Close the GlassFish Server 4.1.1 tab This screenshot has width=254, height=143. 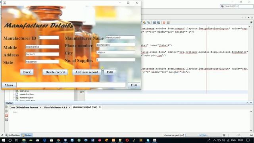69,108
